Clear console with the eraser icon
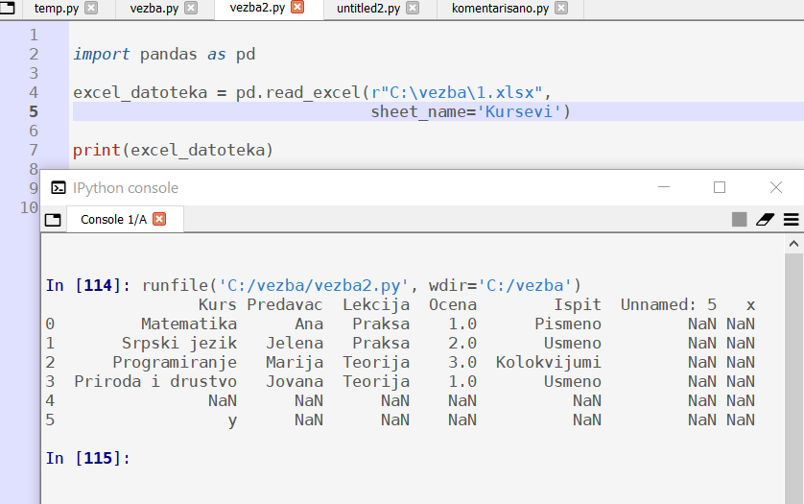 (765, 220)
